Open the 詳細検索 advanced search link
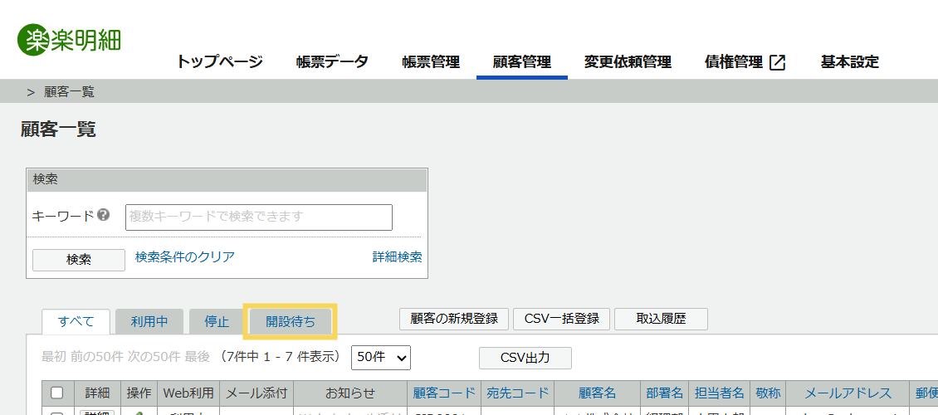The width and height of the screenshot is (938, 415). 398,257
